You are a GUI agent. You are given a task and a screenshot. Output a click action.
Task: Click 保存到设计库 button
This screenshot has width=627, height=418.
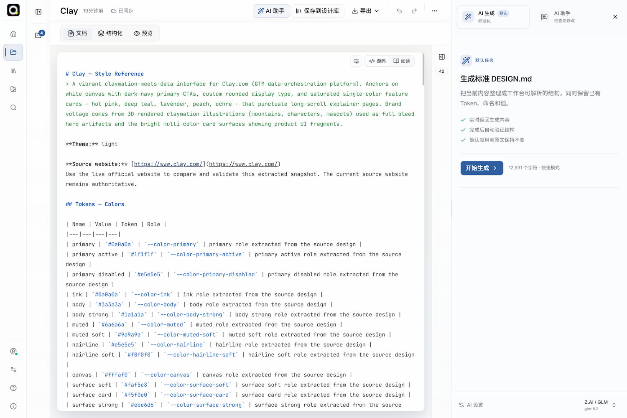318,11
